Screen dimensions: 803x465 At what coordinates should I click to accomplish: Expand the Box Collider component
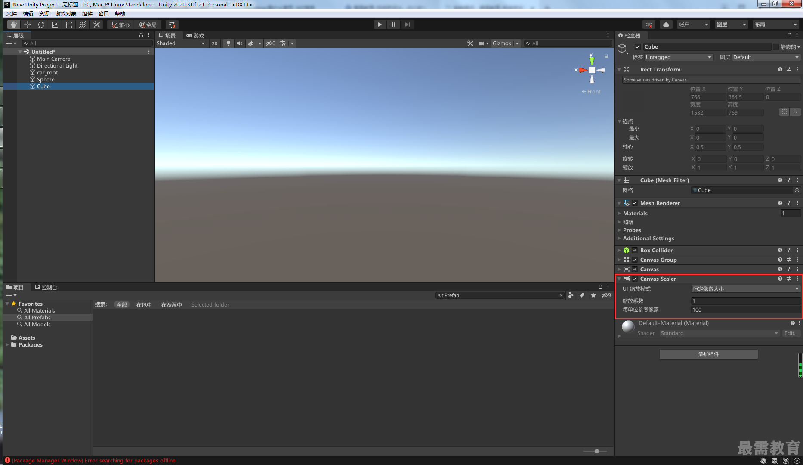(619, 250)
